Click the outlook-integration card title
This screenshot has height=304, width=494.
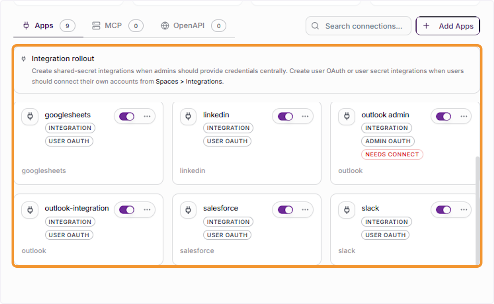click(77, 208)
